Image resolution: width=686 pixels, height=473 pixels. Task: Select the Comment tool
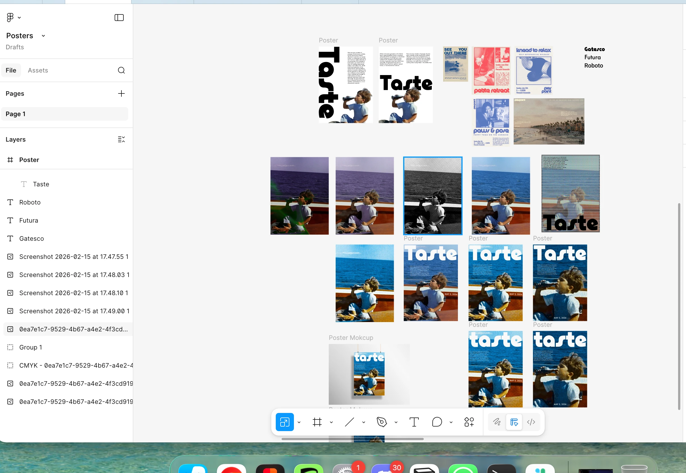click(x=437, y=422)
